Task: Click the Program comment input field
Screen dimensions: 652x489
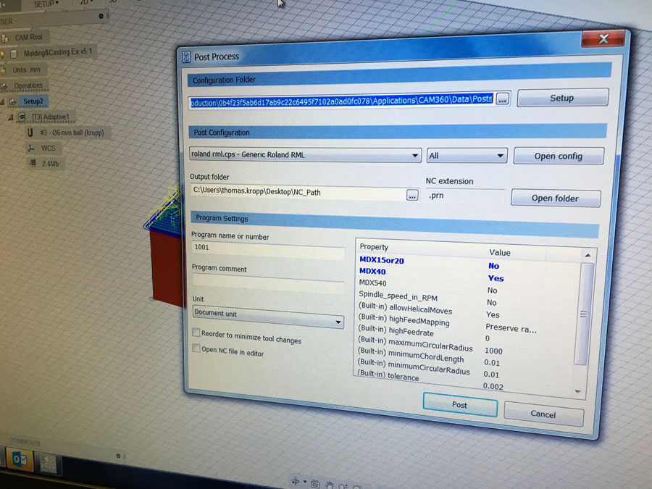Action: click(x=268, y=283)
